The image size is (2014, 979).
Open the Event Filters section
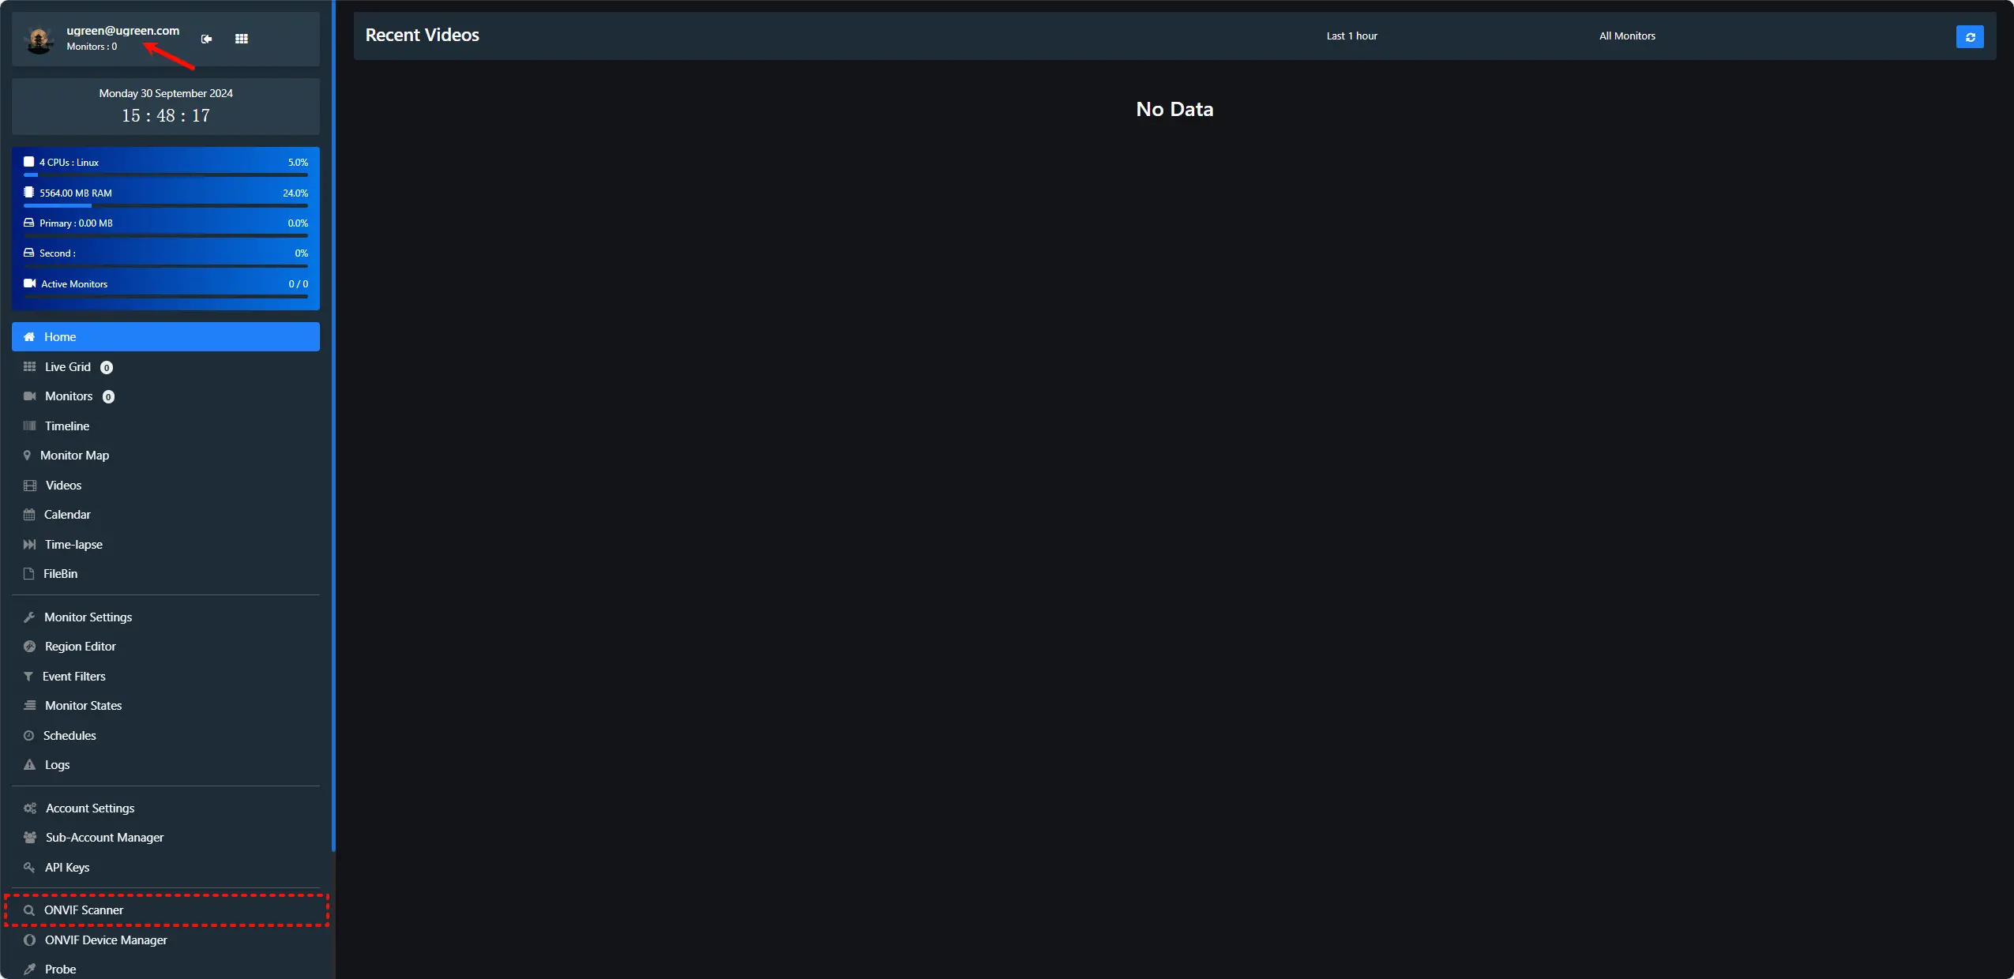[73, 677]
